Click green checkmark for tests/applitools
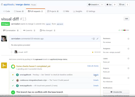 click(13, 86)
